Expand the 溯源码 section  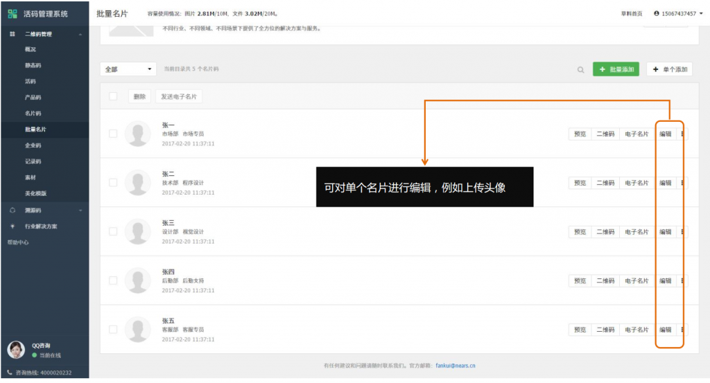click(x=80, y=211)
